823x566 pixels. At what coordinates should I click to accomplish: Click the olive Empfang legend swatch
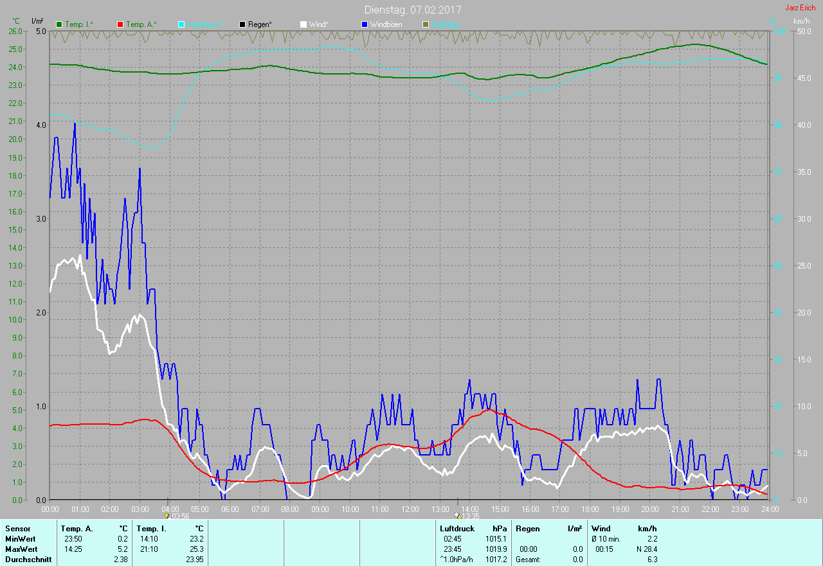tap(425, 24)
